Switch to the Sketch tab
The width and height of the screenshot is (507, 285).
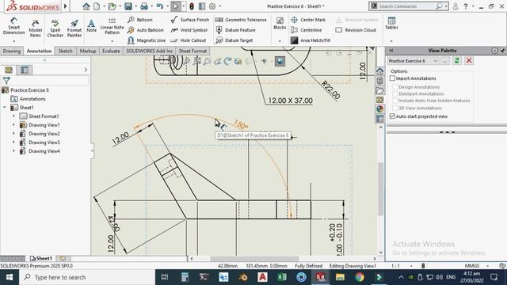point(65,51)
